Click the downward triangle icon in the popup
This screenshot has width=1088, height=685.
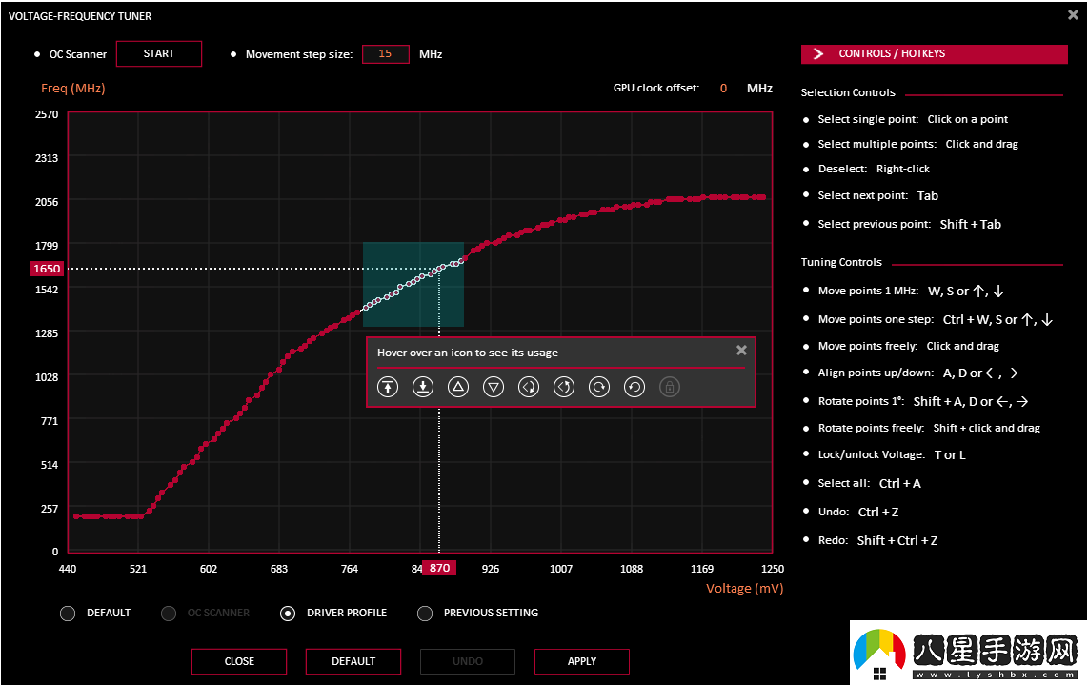click(494, 387)
